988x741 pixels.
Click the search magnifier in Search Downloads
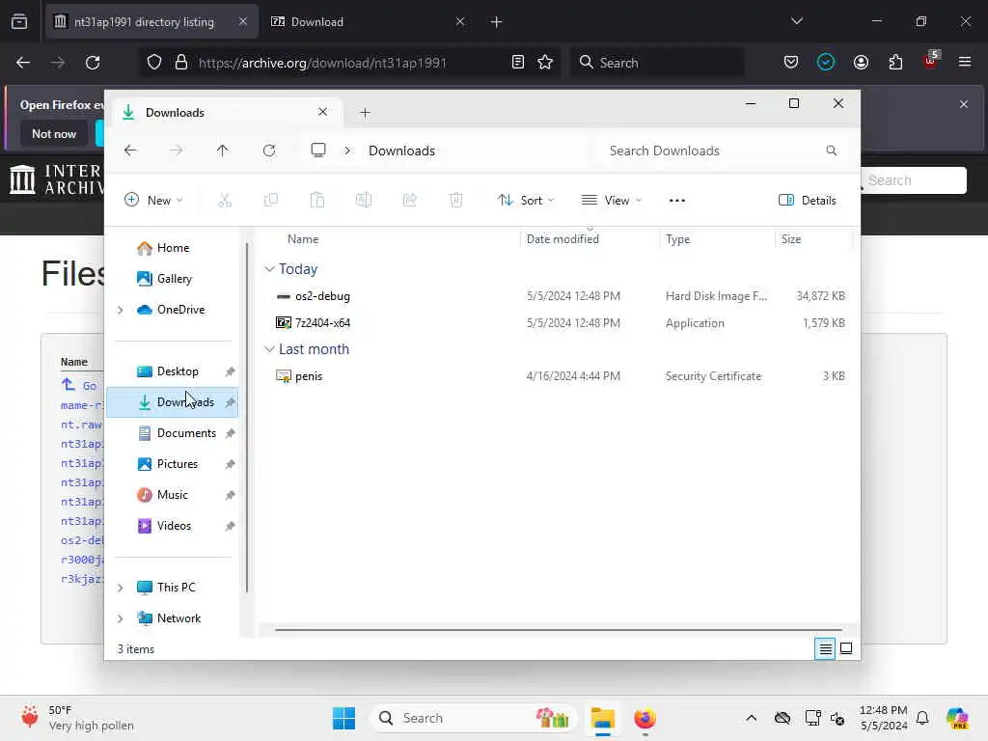(x=831, y=151)
